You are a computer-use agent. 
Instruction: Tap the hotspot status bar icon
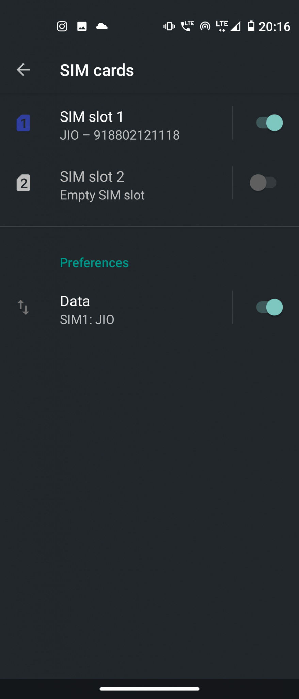pyautogui.click(x=205, y=26)
